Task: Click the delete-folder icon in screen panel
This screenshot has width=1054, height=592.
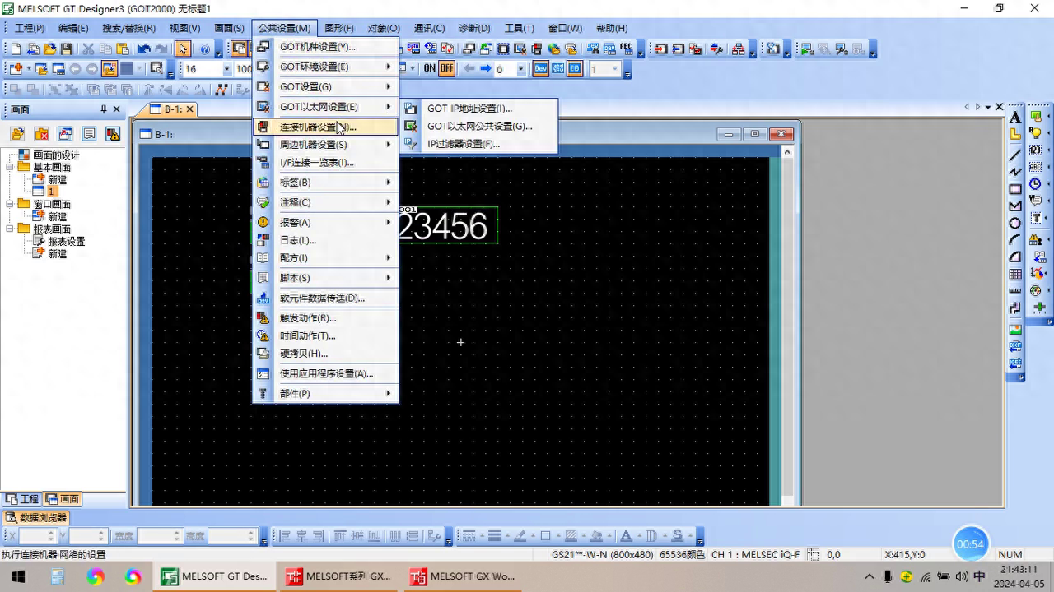Action: (x=41, y=134)
